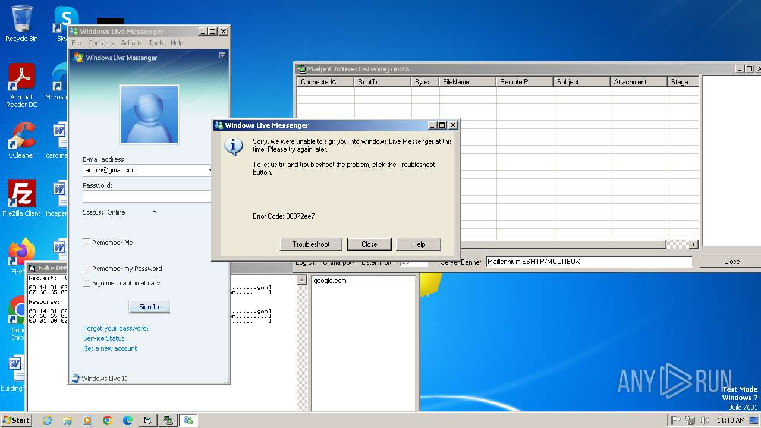Switch to Mailpot network taskbar item
Viewport: 761px width, 428px height.
coord(168,420)
